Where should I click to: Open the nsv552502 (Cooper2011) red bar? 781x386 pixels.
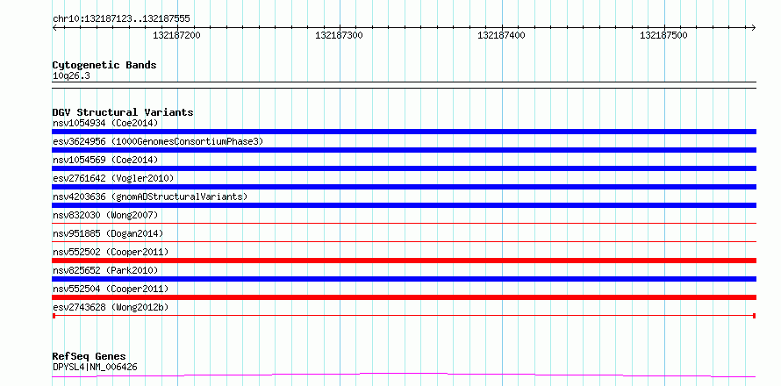coord(404,261)
